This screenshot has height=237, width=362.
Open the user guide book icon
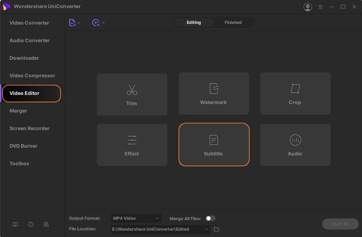(15, 224)
